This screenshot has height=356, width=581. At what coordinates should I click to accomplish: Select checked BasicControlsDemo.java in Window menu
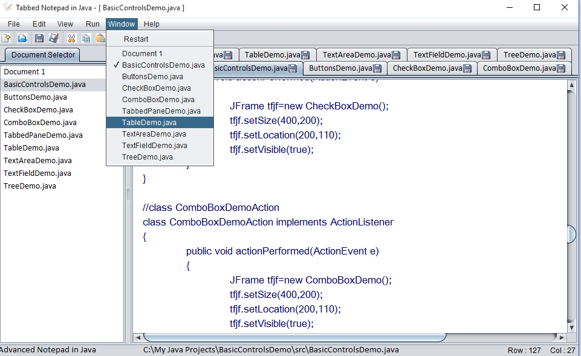coord(163,65)
